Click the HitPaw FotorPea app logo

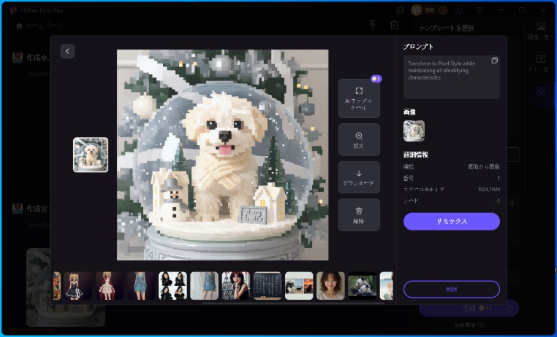click(13, 10)
